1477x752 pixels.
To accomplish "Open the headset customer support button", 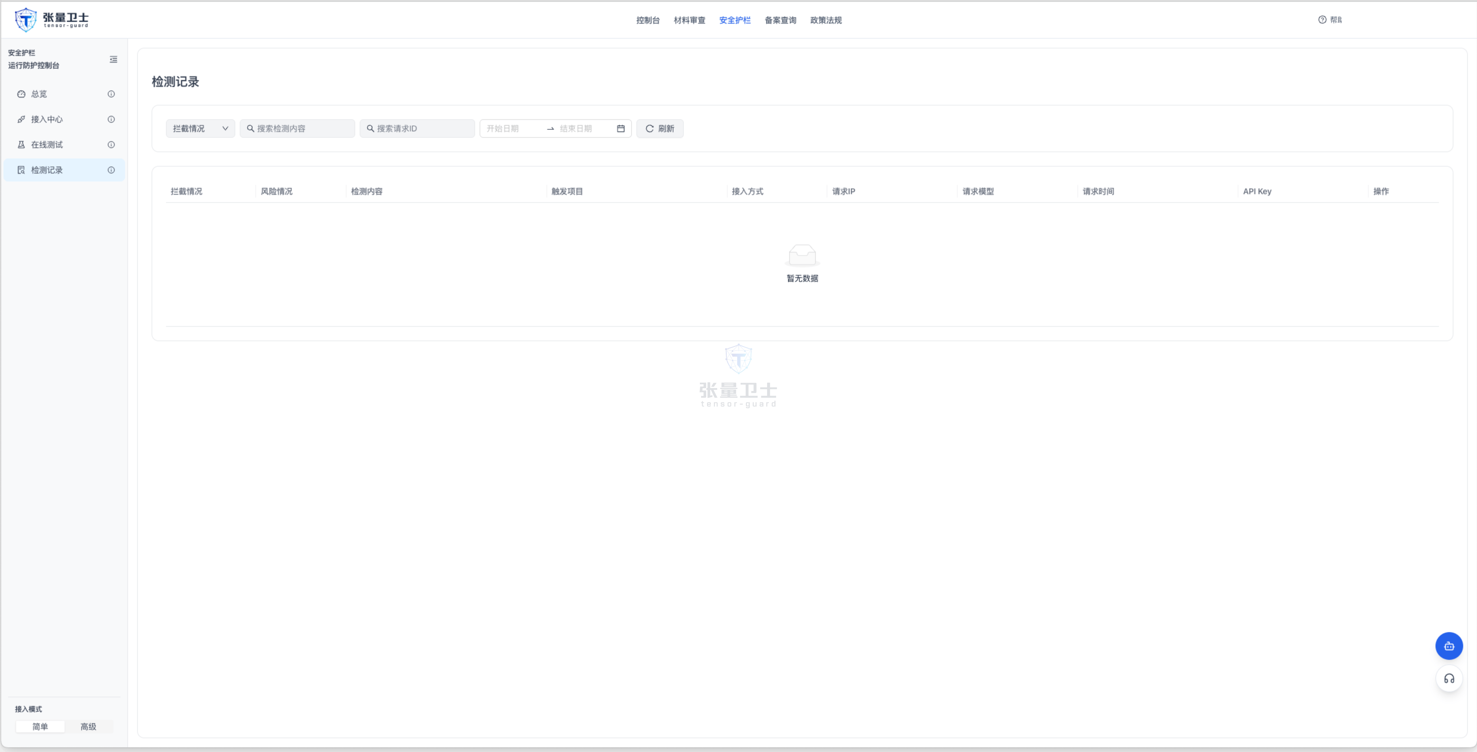I will 1449,679.
